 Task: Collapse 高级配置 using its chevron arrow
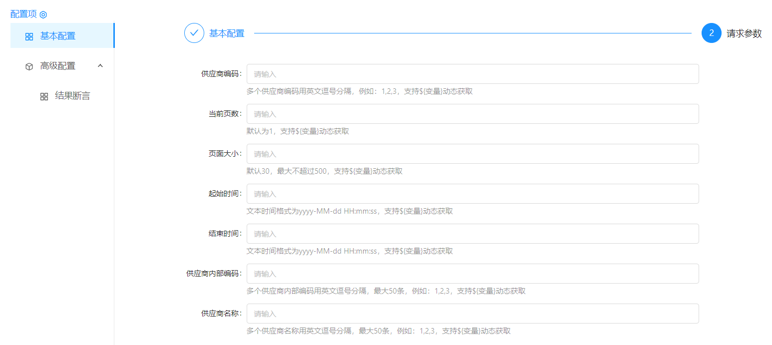(x=100, y=66)
